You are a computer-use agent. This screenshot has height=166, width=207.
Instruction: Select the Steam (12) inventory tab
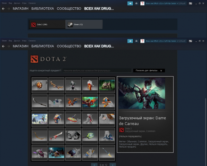[84, 24]
